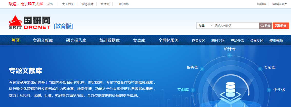Click the 专题文献库 banner heading
This screenshot has width=291, height=107.
pos(26,71)
